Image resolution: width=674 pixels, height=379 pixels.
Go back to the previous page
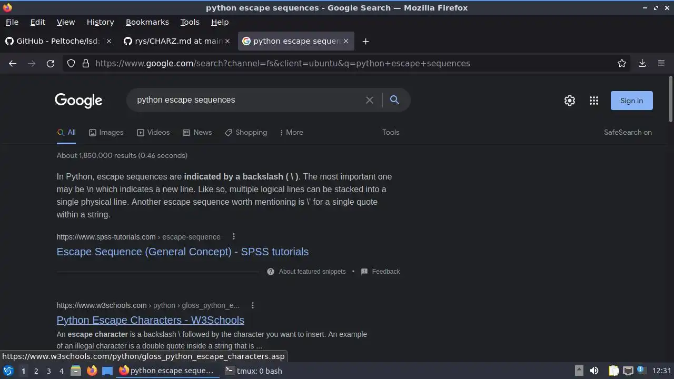point(13,63)
